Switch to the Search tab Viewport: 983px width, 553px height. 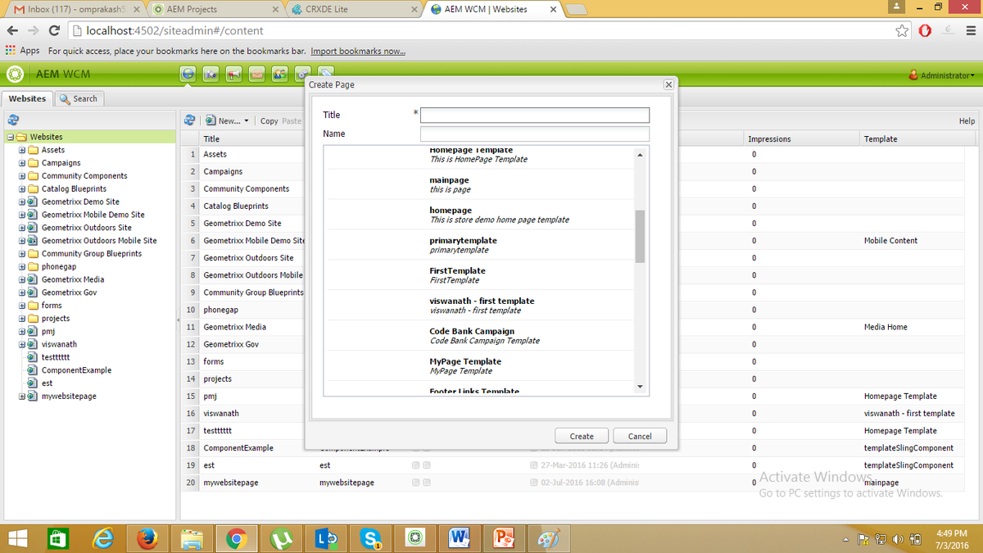pos(79,98)
